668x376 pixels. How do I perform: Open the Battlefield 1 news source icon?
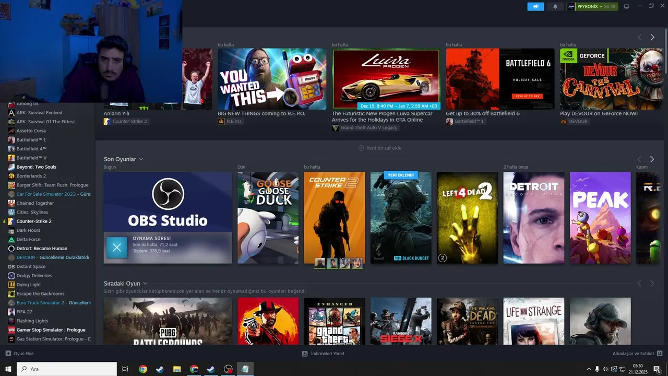point(449,121)
